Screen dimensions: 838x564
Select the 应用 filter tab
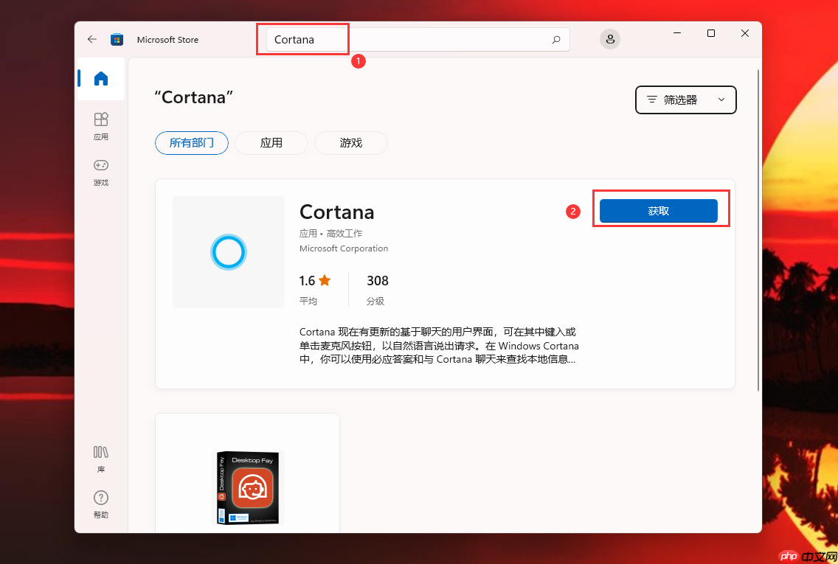click(x=271, y=142)
